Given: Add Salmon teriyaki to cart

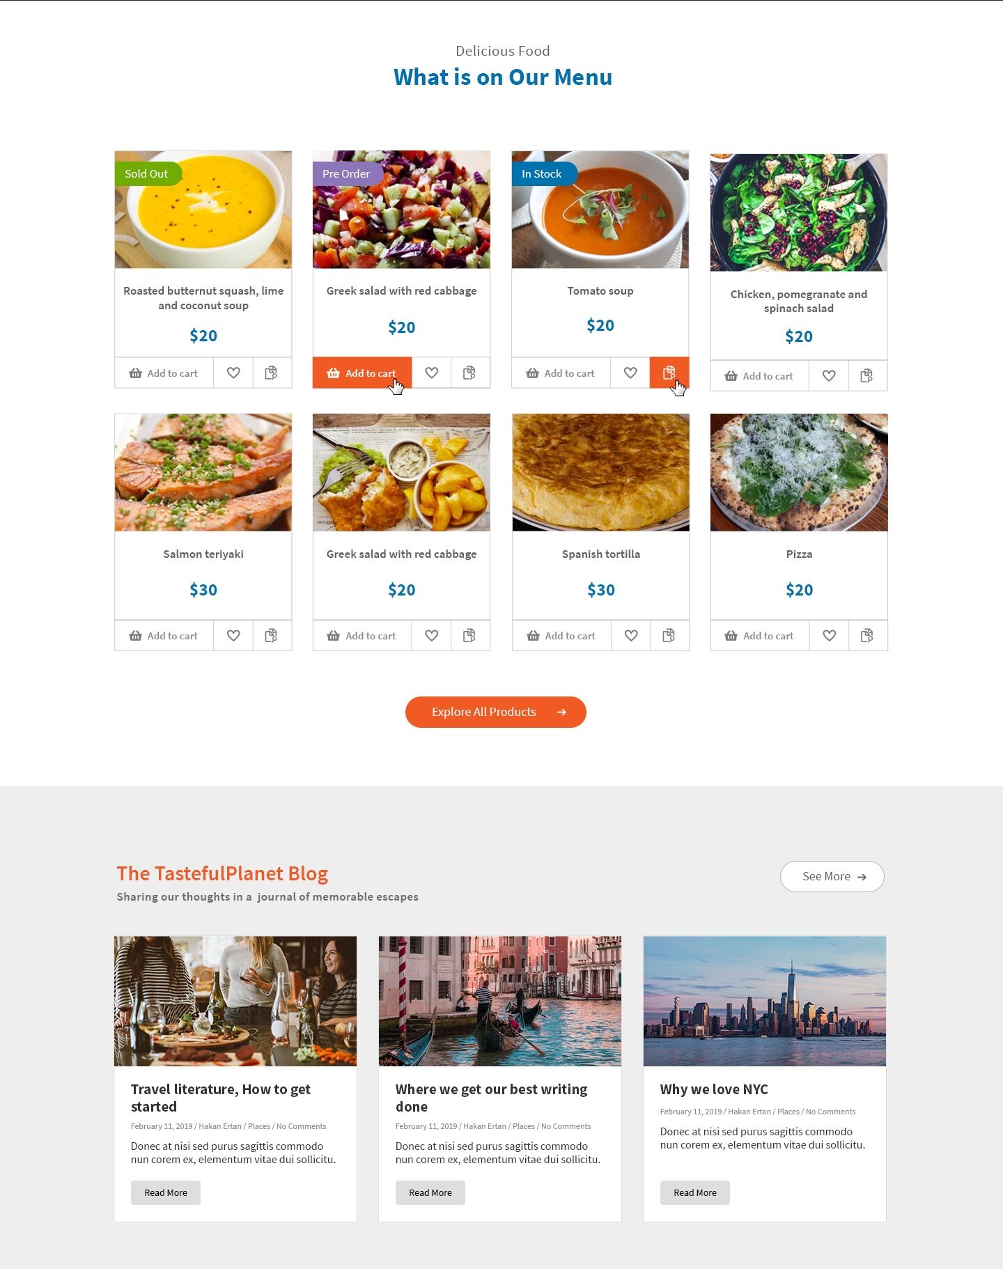Looking at the screenshot, I should 164,635.
